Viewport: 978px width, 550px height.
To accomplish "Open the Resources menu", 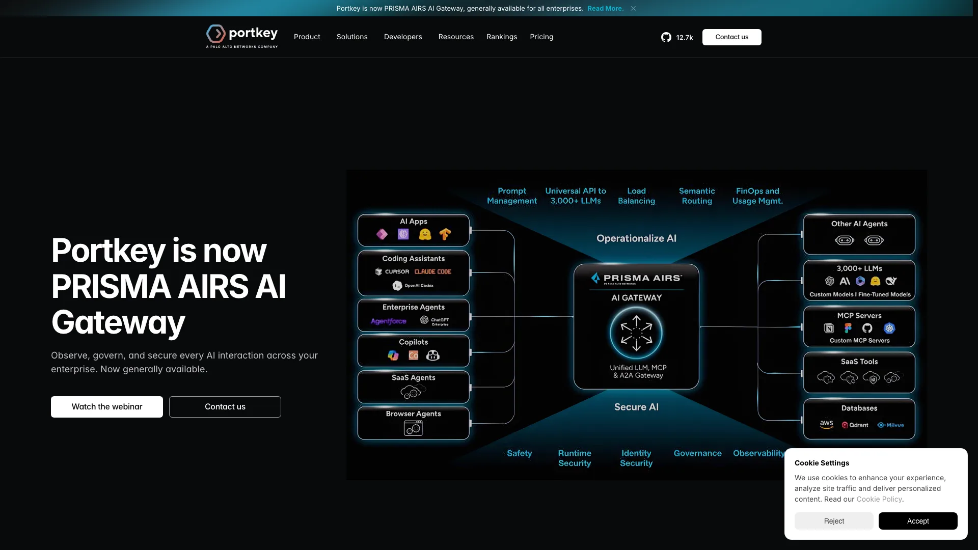I will tap(456, 37).
